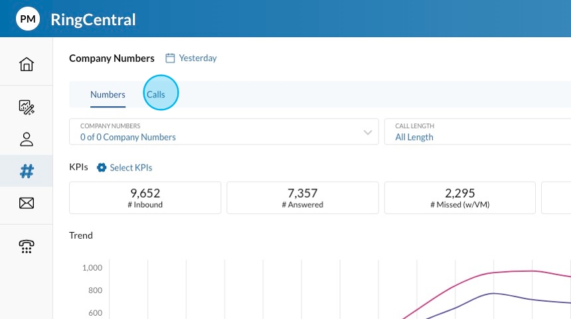Open the chart reports icon in the sidebar
Viewport: 571px width, 319px height.
tap(27, 107)
